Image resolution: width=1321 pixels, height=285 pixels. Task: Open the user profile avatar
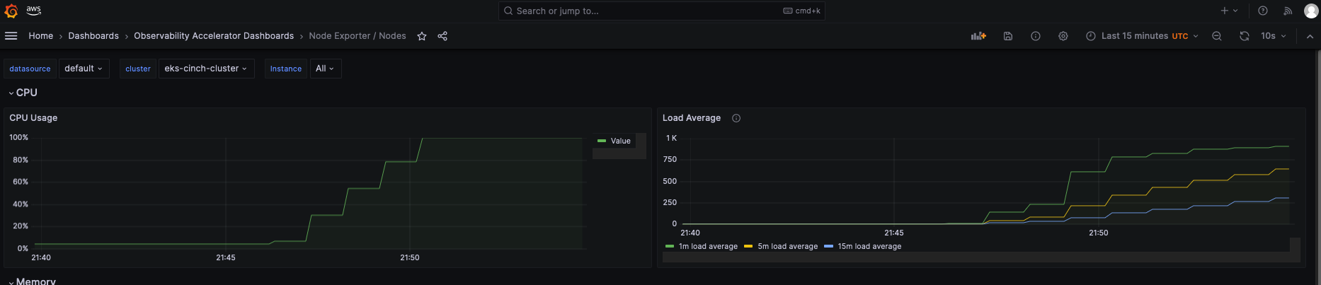[1311, 11]
